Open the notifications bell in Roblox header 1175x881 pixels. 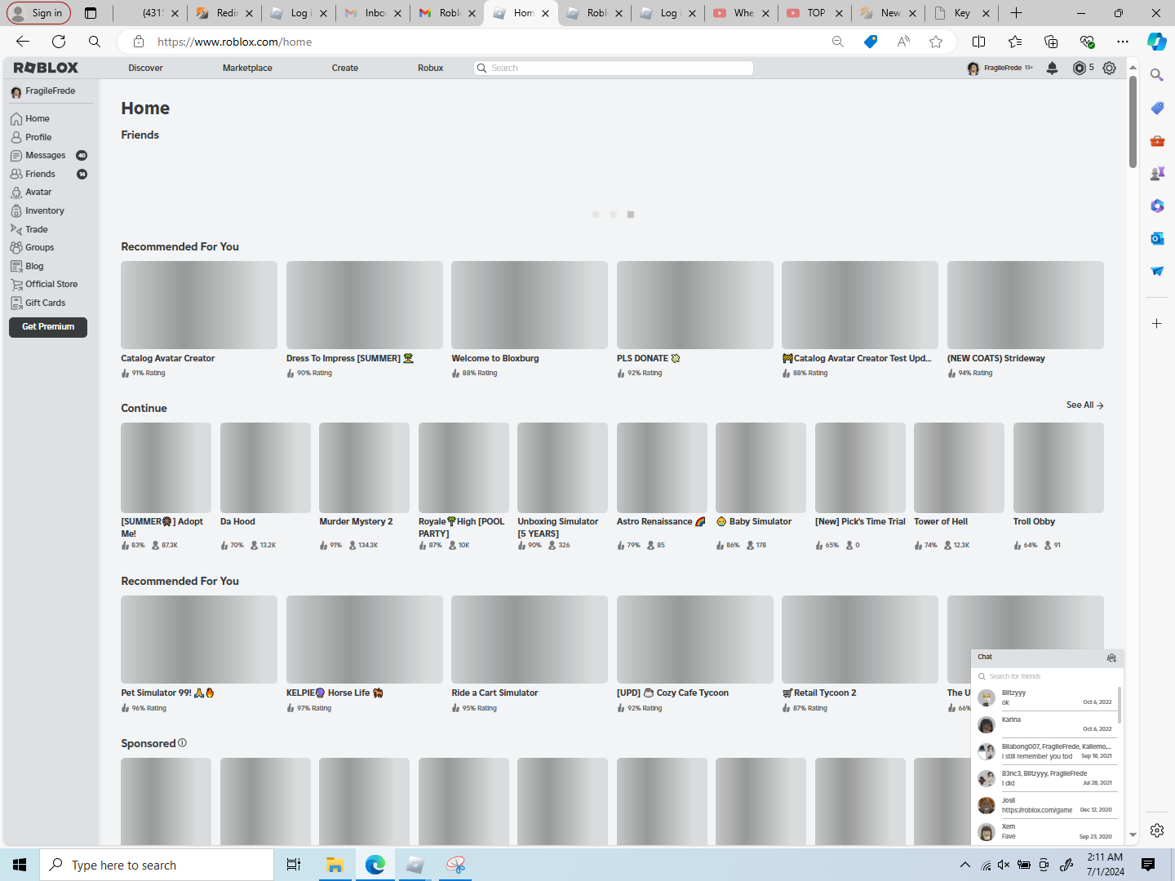coord(1053,69)
